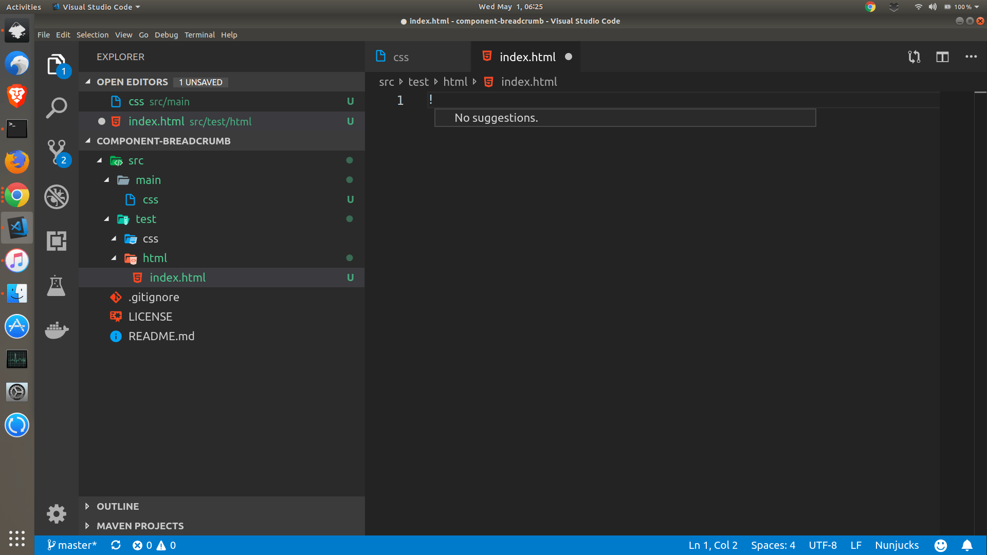Image resolution: width=987 pixels, height=555 pixels.
Task: Click the feedback smiley in status bar
Action: point(940,545)
